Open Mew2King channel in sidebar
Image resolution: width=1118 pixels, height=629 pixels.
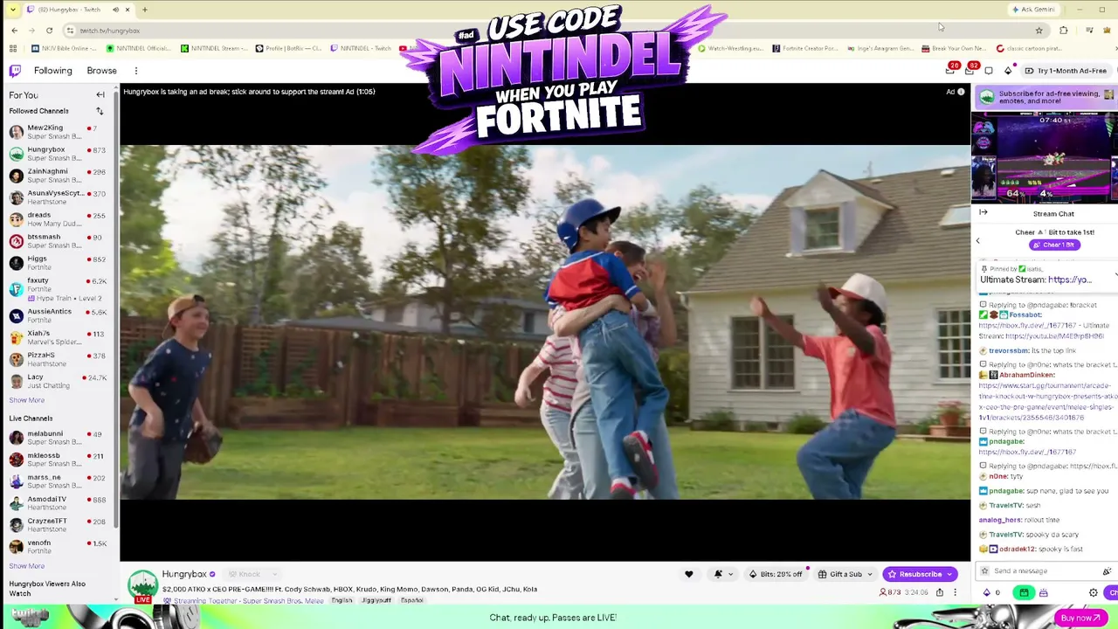58,132
